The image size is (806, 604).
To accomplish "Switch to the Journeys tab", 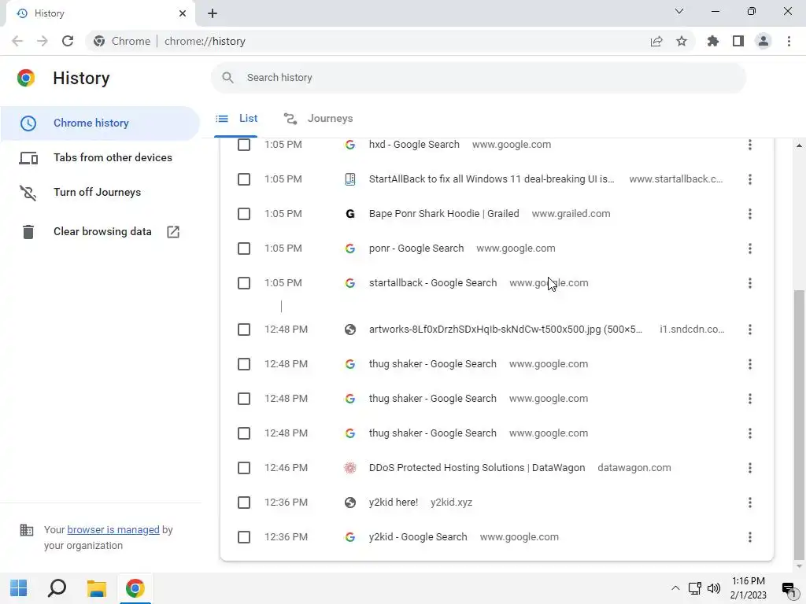I will (319, 119).
